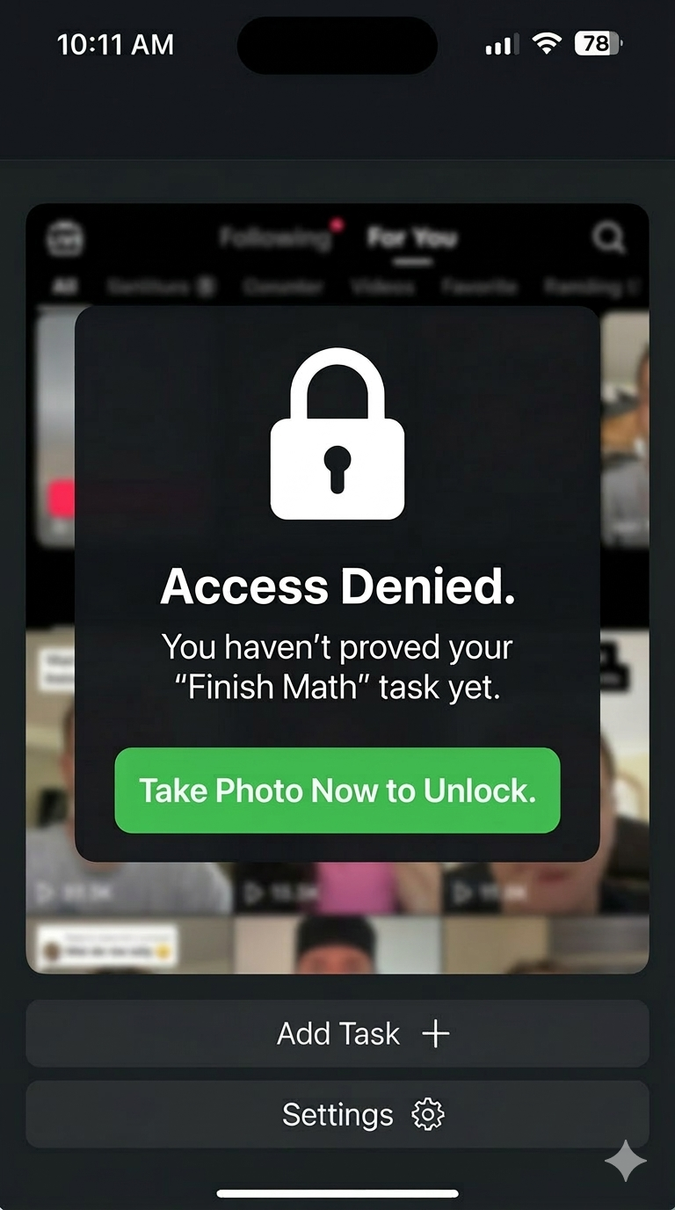Click the plus icon beside Add Task

tap(436, 1034)
